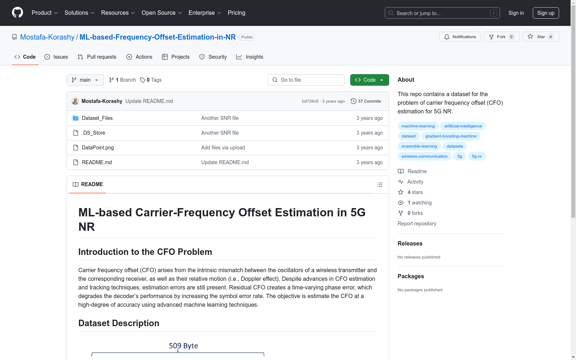
Task: Click the README book icon in the README header
Action: (76, 184)
